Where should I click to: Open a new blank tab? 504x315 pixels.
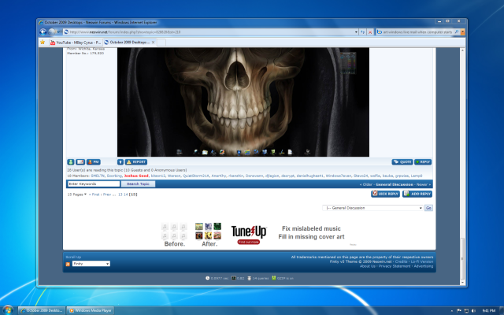click(x=161, y=43)
